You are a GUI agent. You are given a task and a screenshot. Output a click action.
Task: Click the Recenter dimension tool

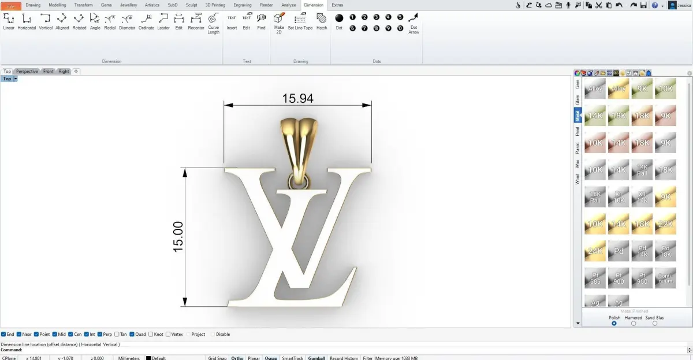tap(196, 22)
